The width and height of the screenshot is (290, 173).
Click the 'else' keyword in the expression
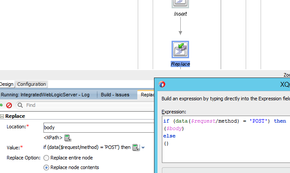169,136
